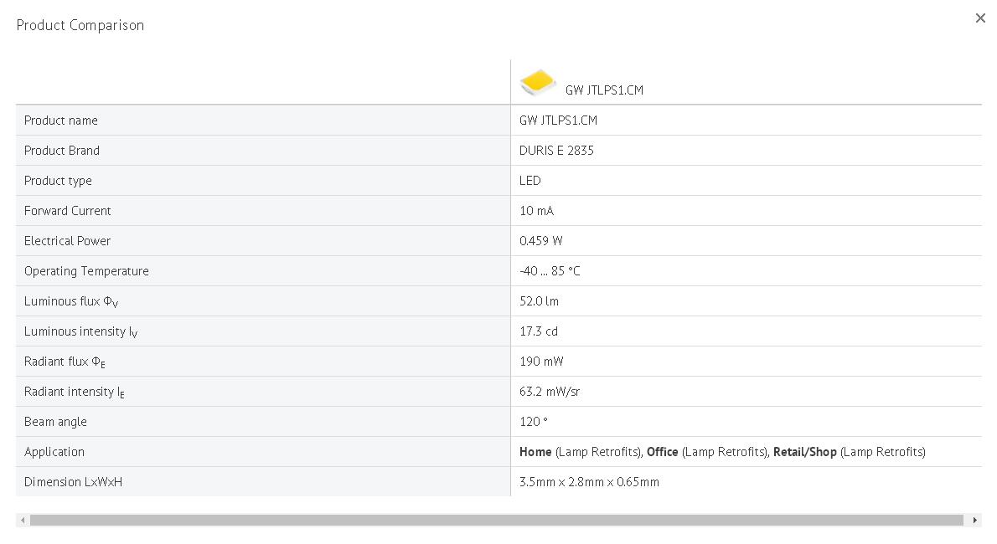Click the horizontal scrollbar right arrow
The height and width of the screenshot is (544, 997).
click(x=974, y=521)
